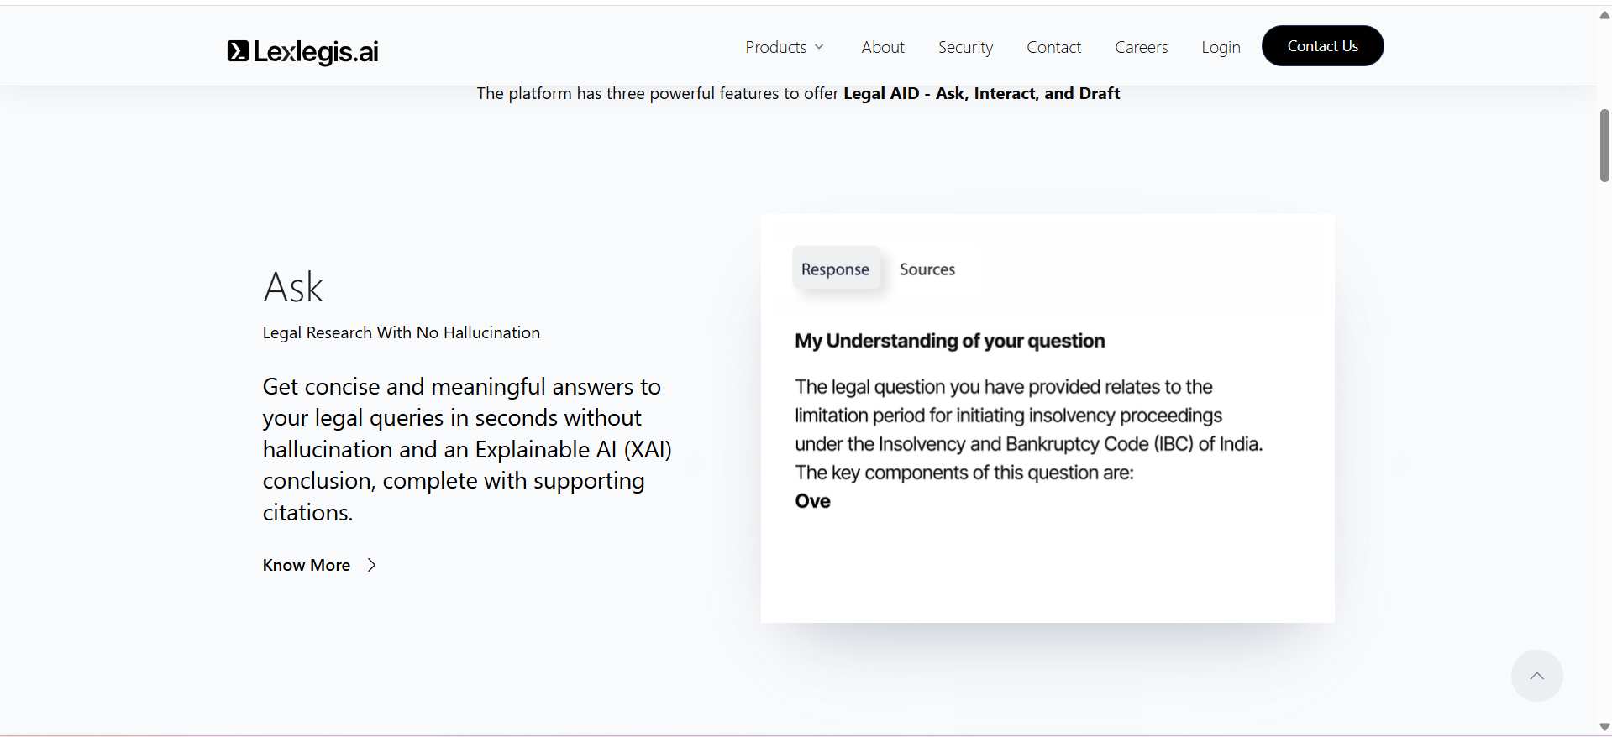Switch to the Response tab
Image resolution: width=1612 pixels, height=737 pixels.
pos(835,269)
